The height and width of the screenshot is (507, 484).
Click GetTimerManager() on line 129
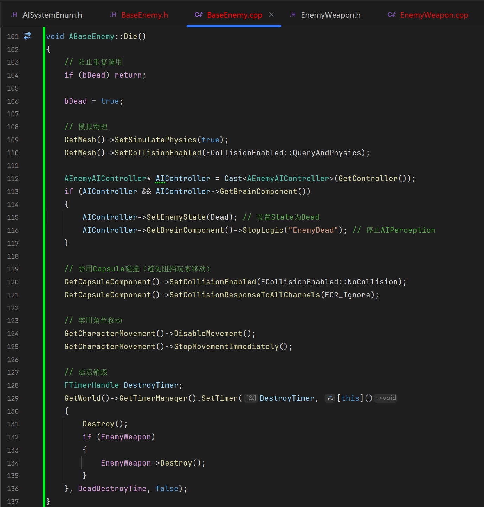[158, 398]
